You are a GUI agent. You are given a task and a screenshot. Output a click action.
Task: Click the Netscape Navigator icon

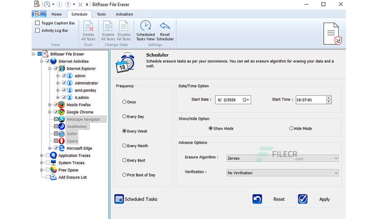[x=61, y=119]
